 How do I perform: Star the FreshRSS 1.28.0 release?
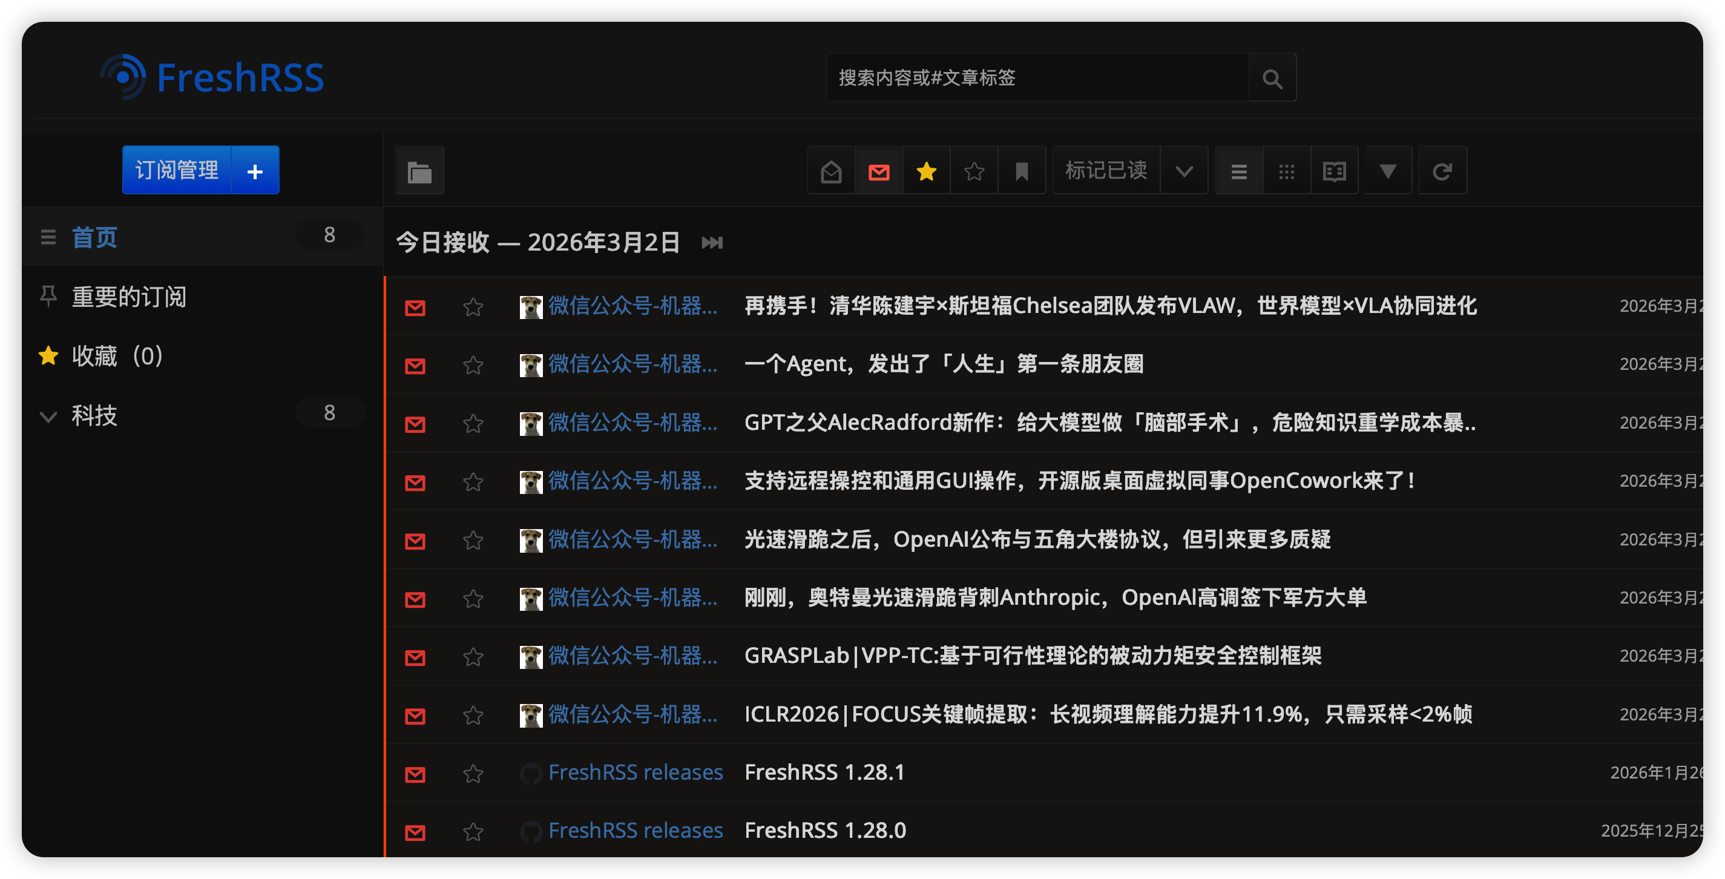473,832
